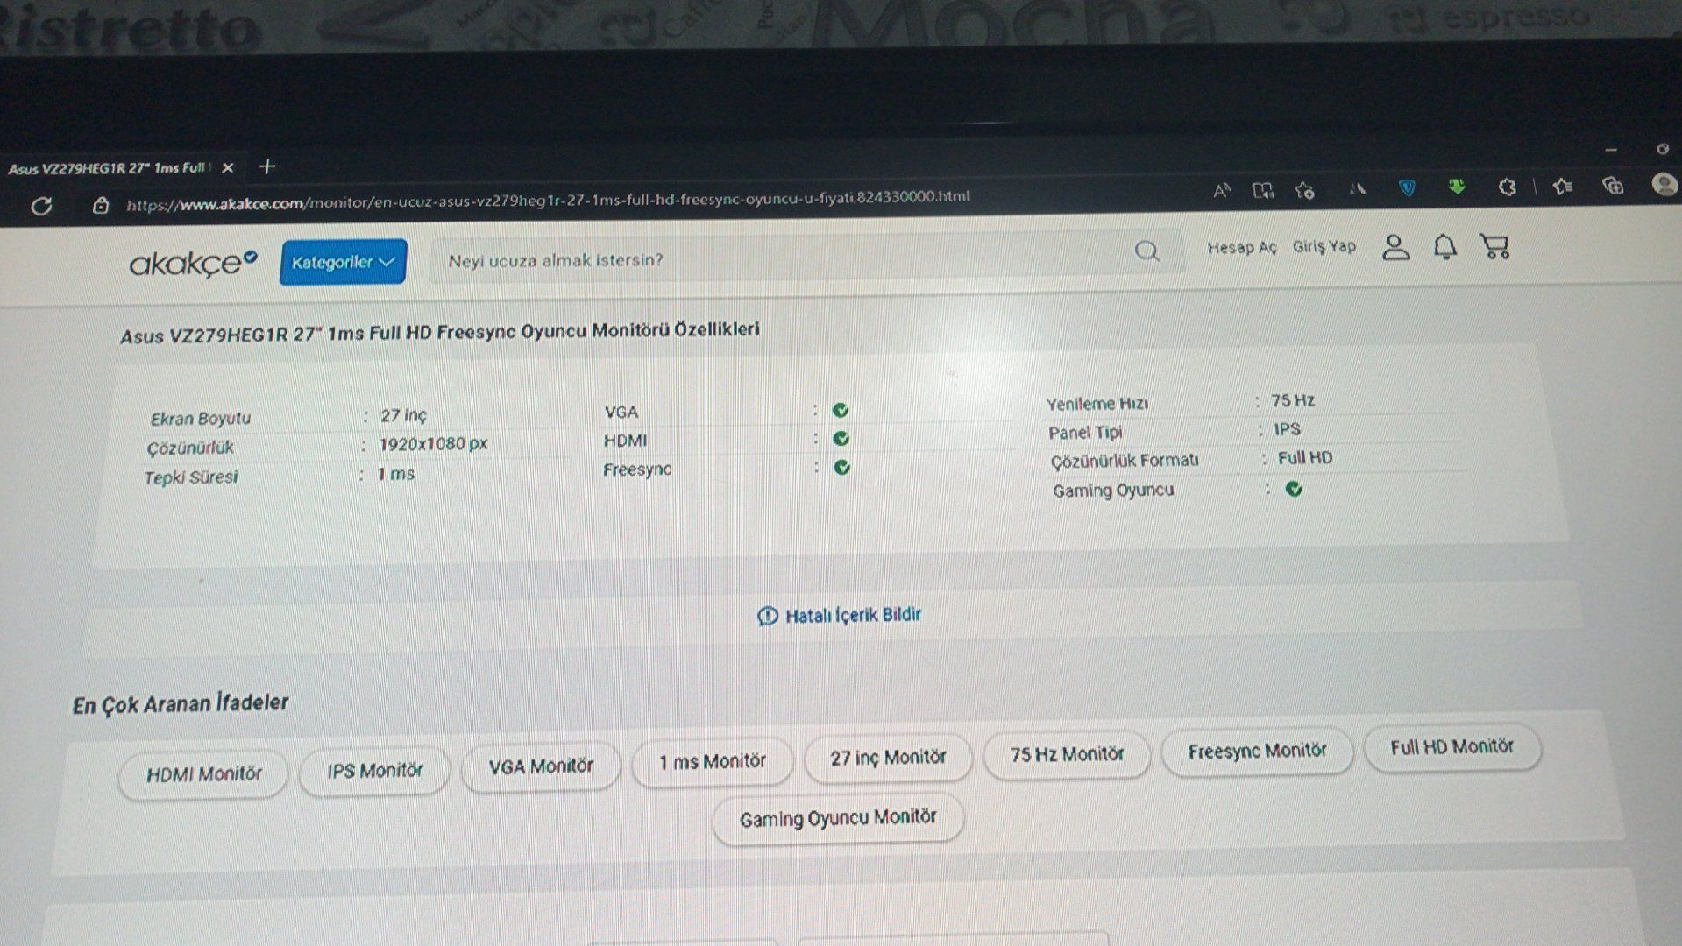The image size is (1682, 946).
Task: Open the 1 ms Monitör tag
Action: [712, 762]
